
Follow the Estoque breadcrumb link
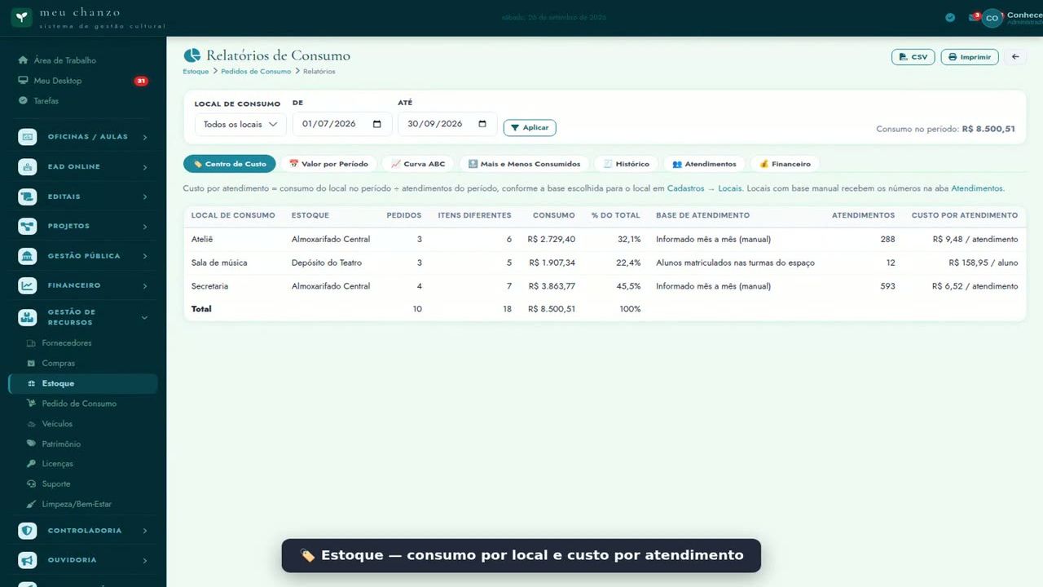(196, 72)
